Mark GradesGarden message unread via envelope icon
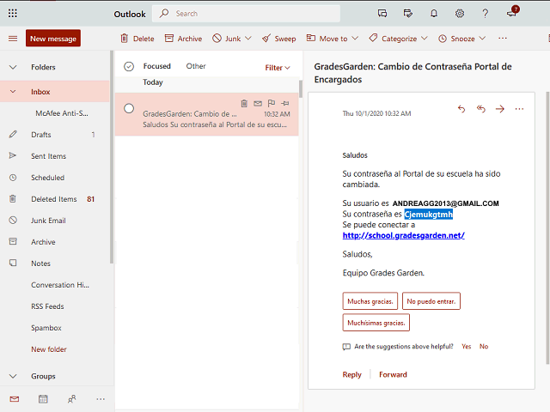 click(258, 103)
